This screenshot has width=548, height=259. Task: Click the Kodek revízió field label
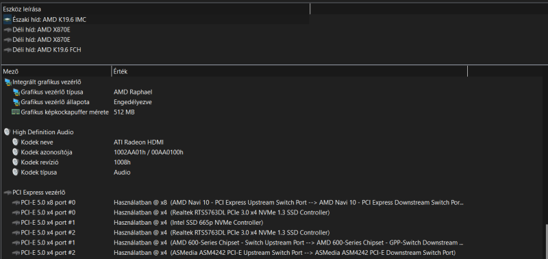coord(40,162)
